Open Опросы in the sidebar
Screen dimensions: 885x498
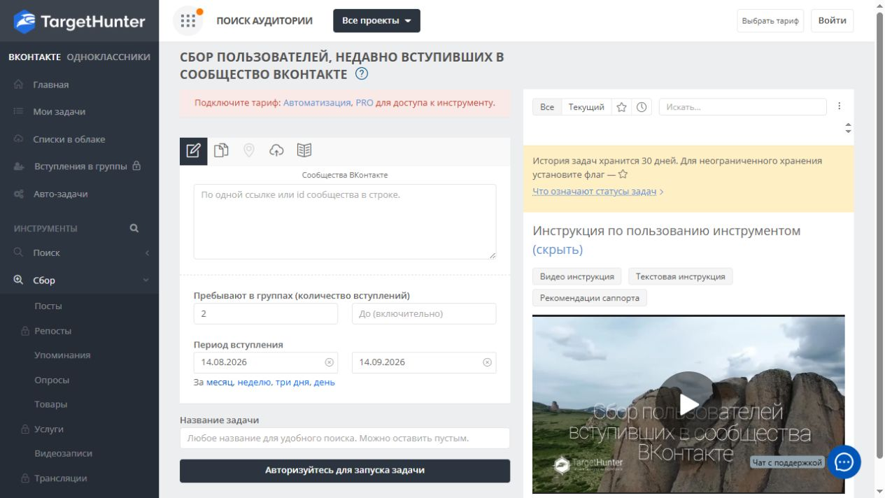tap(52, 380)
